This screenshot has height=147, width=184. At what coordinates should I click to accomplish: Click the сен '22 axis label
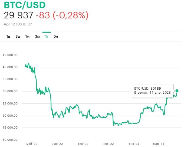point(83,144)
